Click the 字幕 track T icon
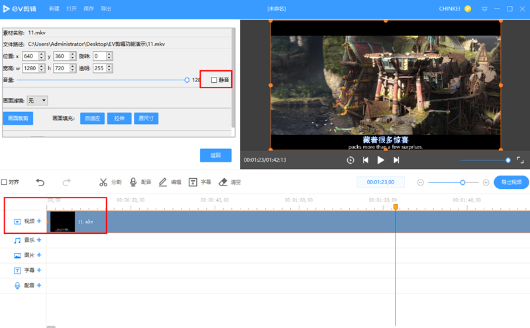Viewport: 530px width, 328px height. pos(17,270)
